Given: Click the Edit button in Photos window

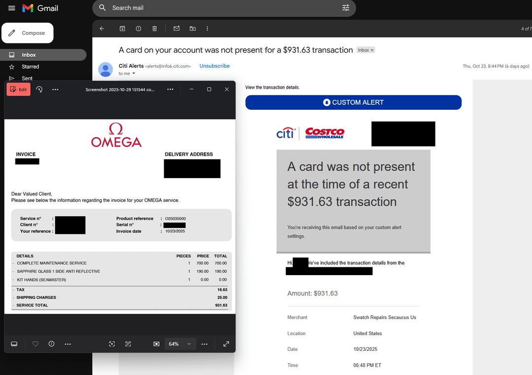Looking at the screenshot, I should 19,90.
